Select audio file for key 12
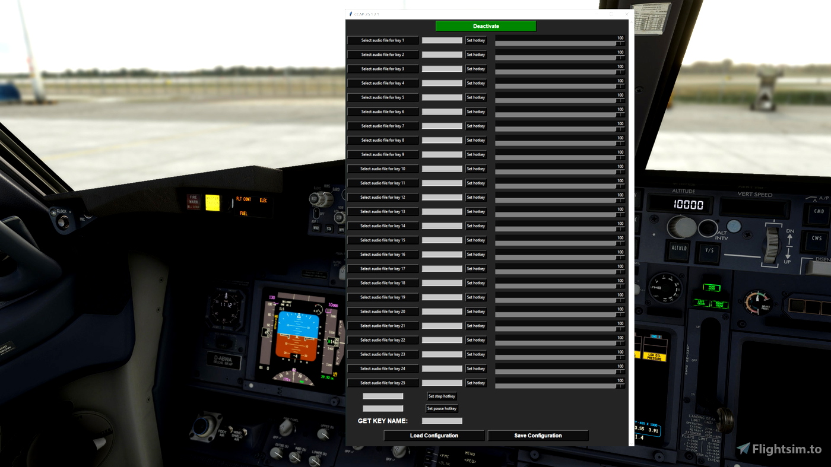 tap(383, 197)
